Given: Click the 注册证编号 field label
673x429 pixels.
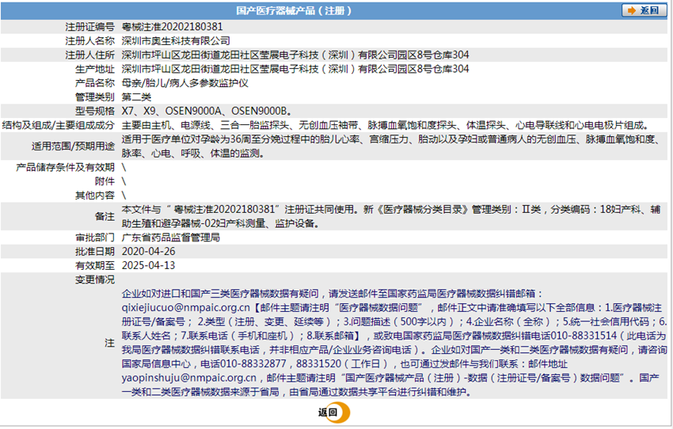Looking at the screenshot, I should pyautogui.click(x=89, y=26).
